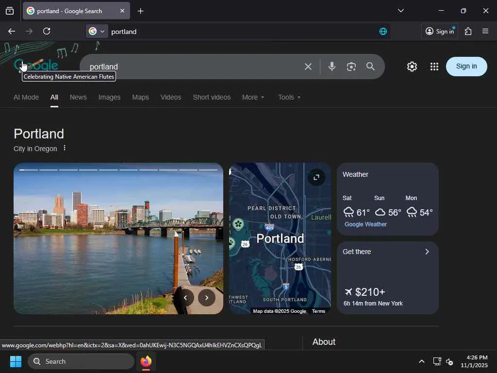Click the Google Doodle logo
The width and height of the screenshot is (497, 373).
click(36, 65)
